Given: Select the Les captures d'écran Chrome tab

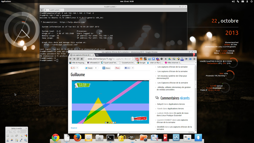Looking at the screenshot, I should (x=82, y=55).
